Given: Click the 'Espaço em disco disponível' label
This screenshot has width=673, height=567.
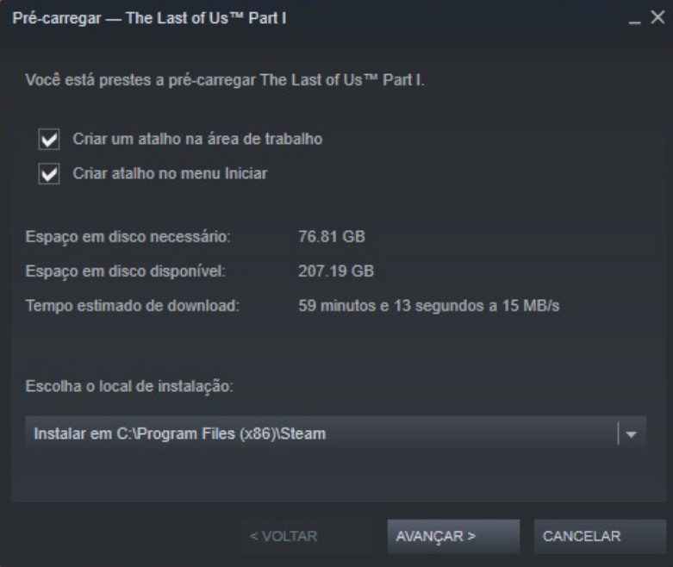Looking at the screenshot, I should click(125, 271).
